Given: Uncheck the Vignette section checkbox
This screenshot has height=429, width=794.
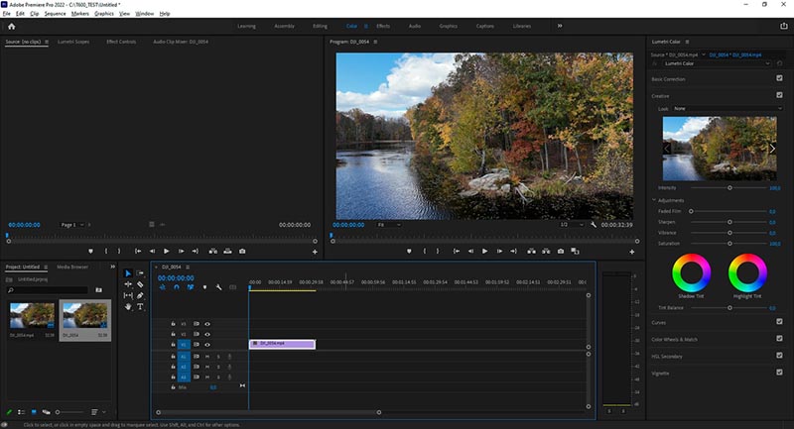Looking at the screenshot, I should (779, 373).
